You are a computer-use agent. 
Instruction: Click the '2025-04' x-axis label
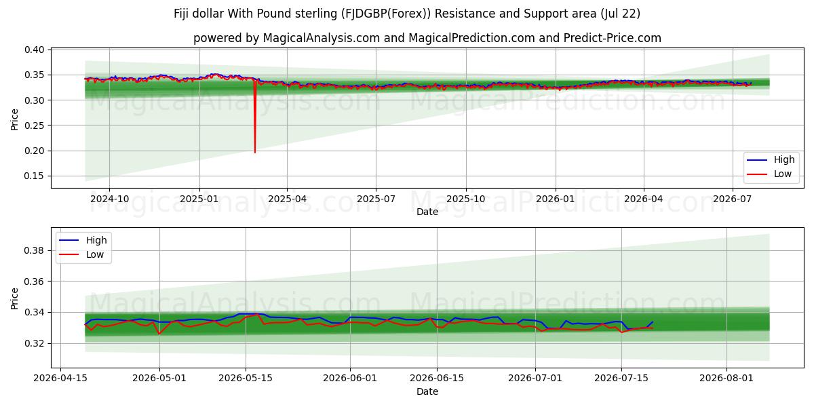click(x=287, y=199)
